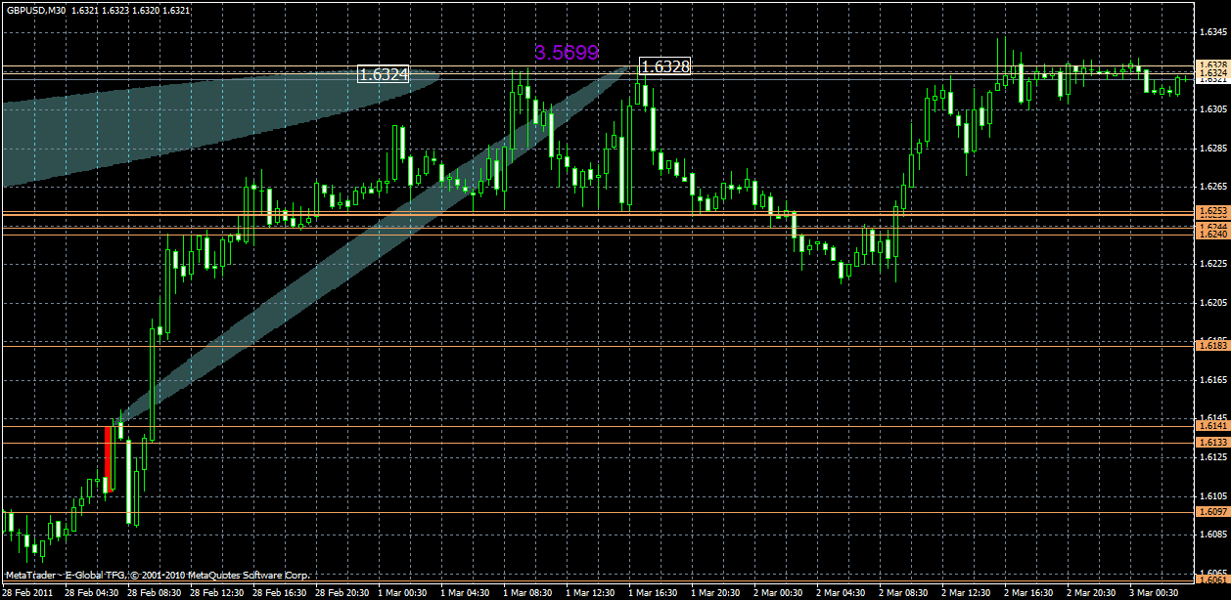Click the 1.6183 support price tag
The image size is (1231, 600).
1211,343
